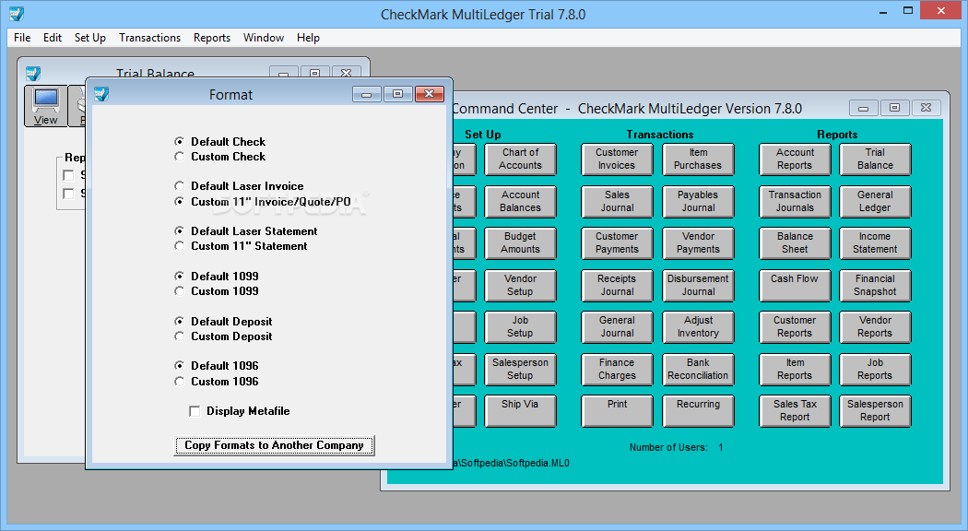Click the Item Reports button
Image resolution: width=968 pixels, height=531 pixels.
pos(795,370)
